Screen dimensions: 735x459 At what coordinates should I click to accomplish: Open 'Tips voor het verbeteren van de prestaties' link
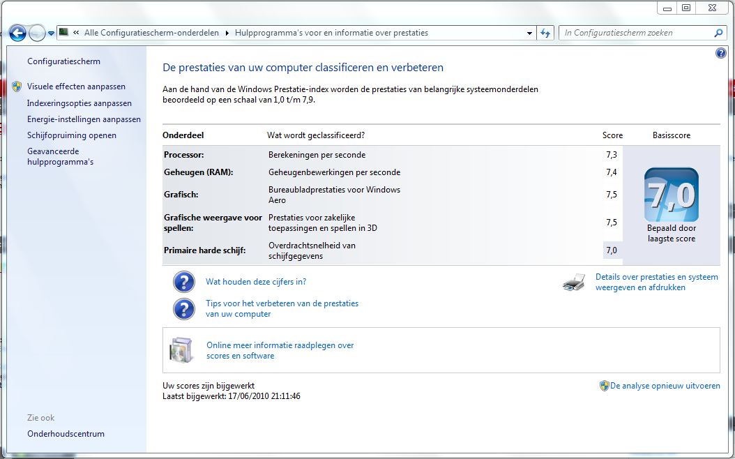[x=282, y=308]
